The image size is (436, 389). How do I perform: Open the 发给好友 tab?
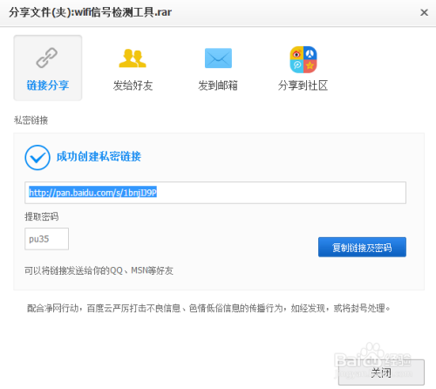tap(133, 68)
